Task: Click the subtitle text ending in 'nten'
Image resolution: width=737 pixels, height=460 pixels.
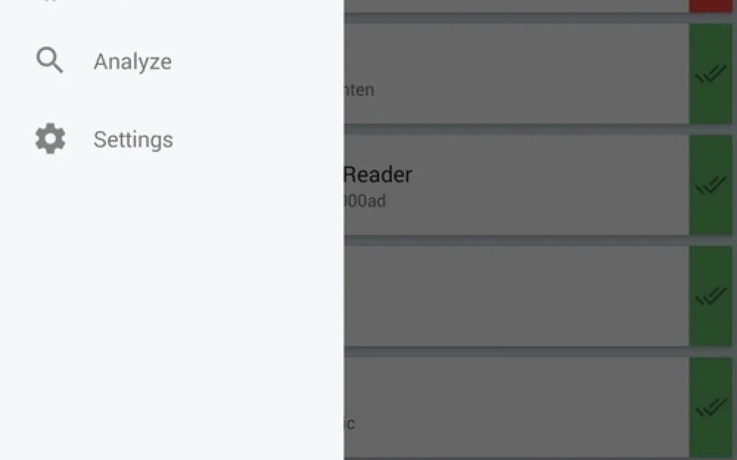Action: click(360, 90)
